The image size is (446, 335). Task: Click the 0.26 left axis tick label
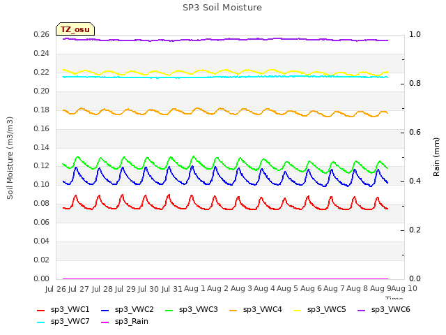(x=42, y=35)
